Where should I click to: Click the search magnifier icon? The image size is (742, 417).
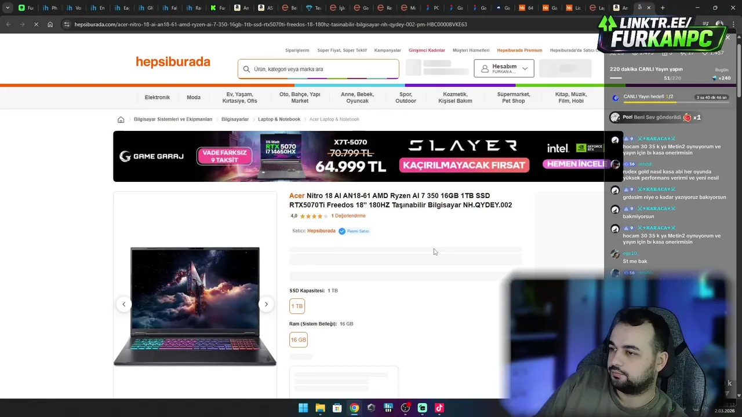click(x=246, y=69)
